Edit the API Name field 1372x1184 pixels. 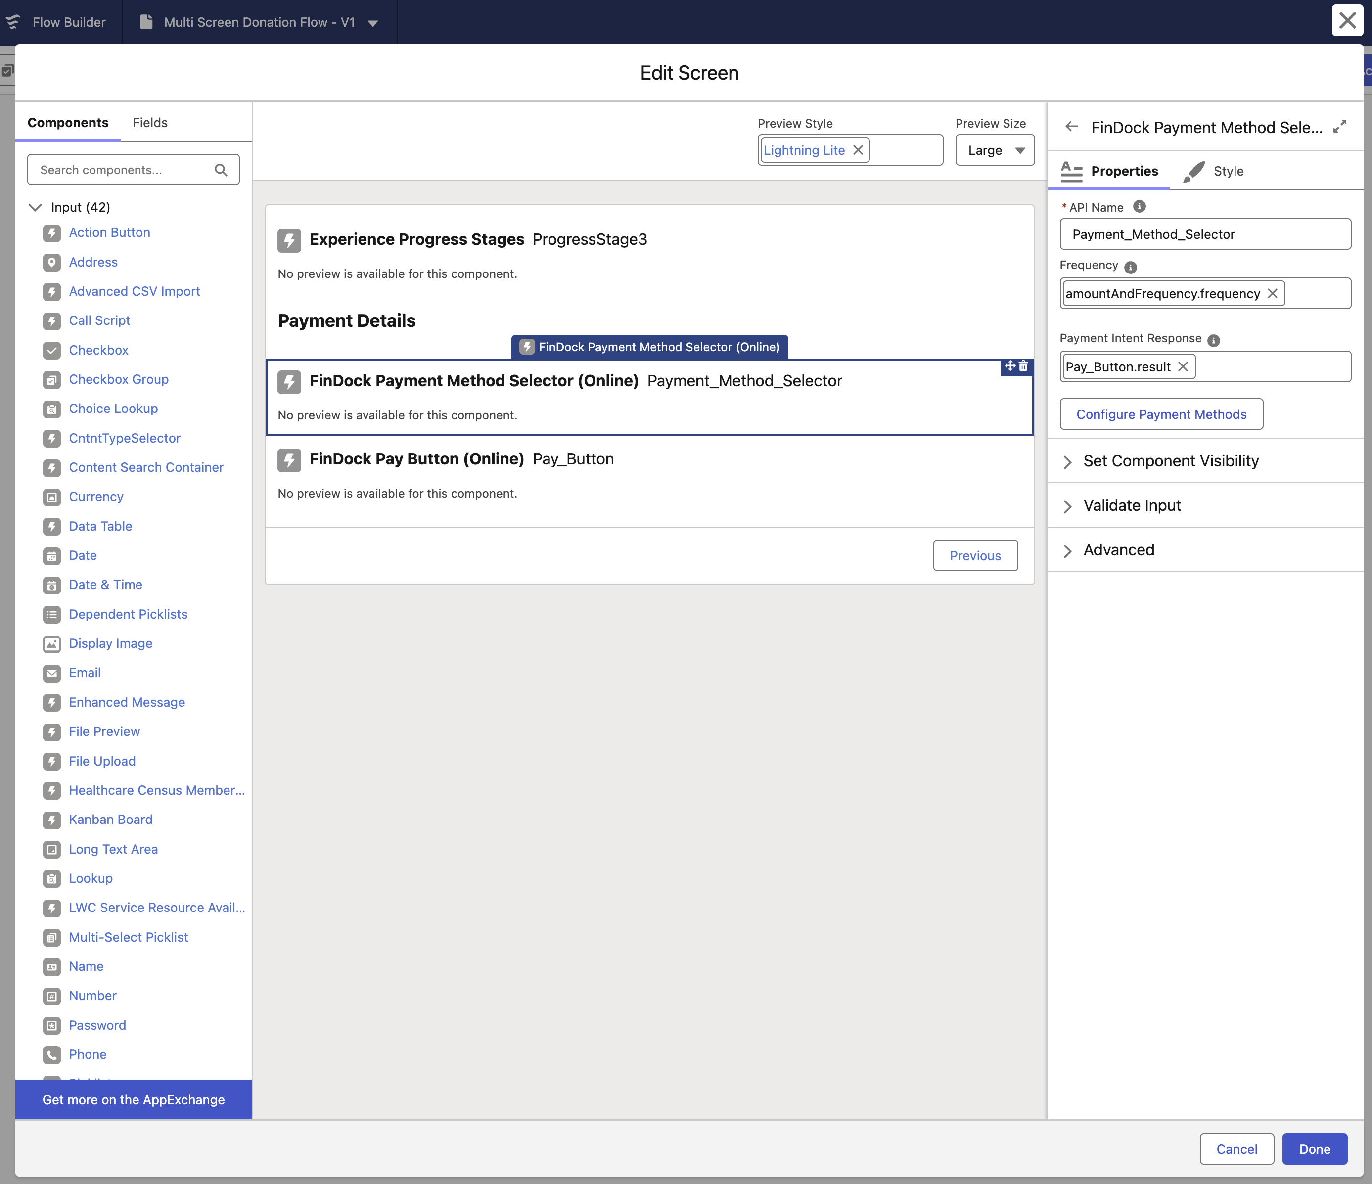(x=1205, y=234)
